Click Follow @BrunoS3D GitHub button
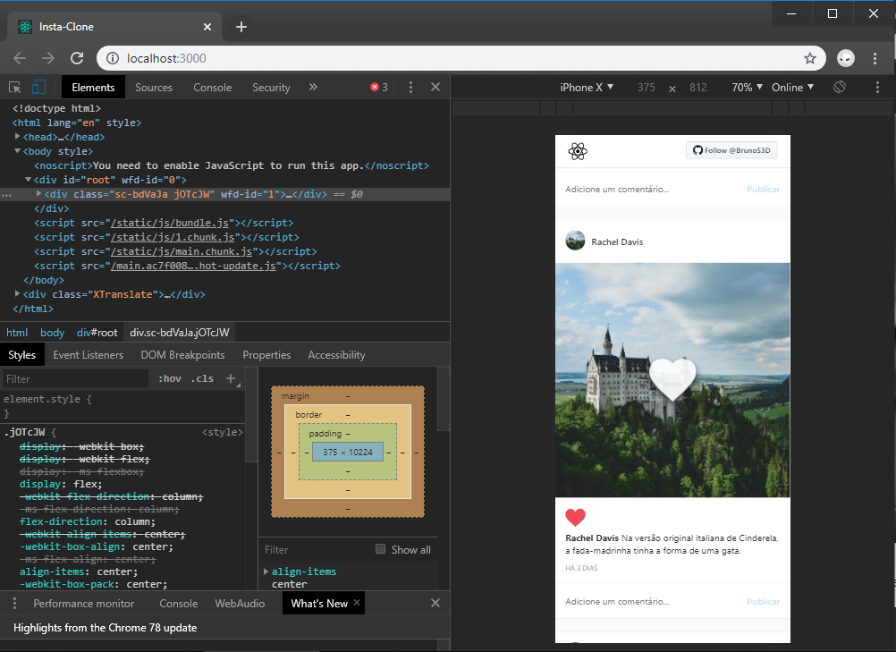This screenshot has width=896, height=652. (x=731, y=150)
